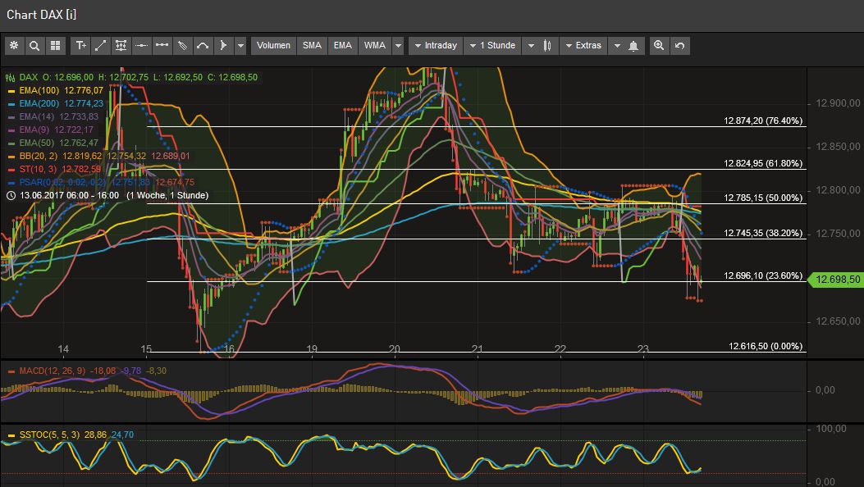Open the candlestick chart type selector
This screenshot has width=864, height=487.
[x=546, y=46]
